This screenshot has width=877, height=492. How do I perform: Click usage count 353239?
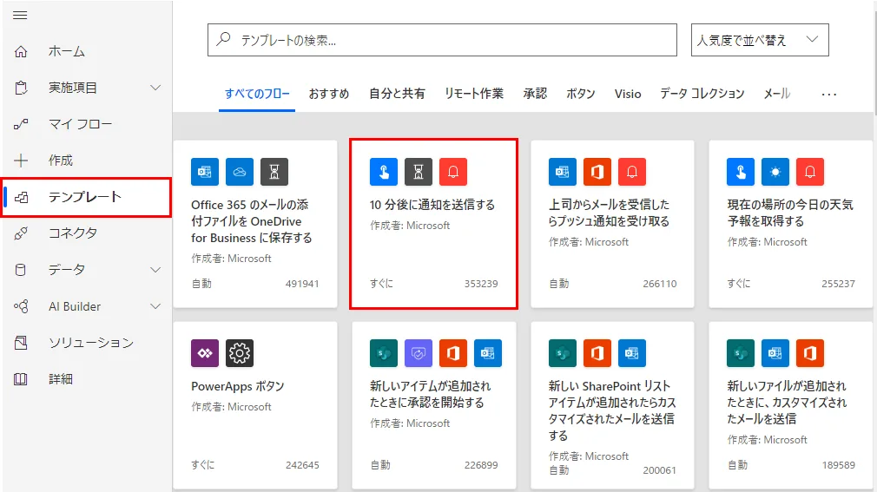[481, 284]
